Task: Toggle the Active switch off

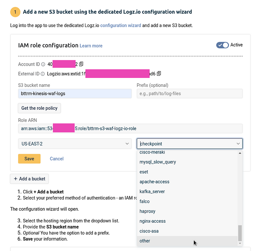Action: (223, 45)
